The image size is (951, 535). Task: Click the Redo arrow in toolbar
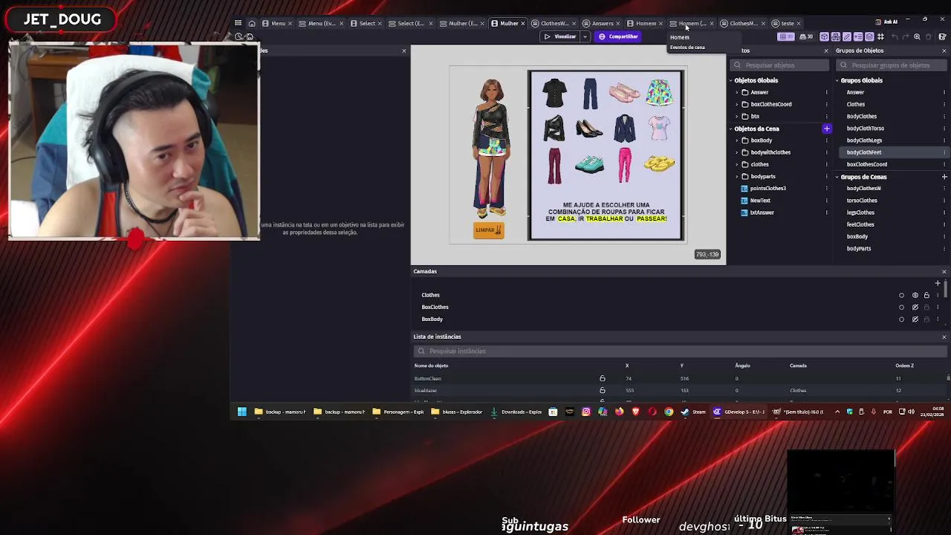(x=906, y=36)
